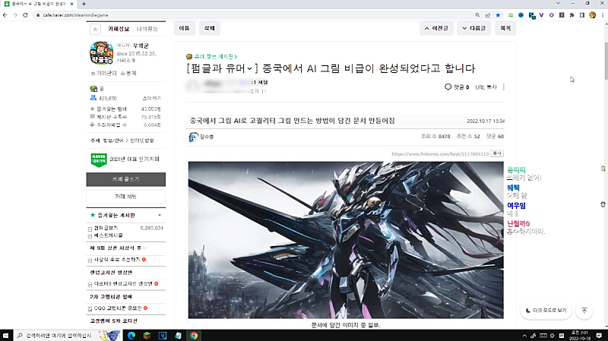608x341 pixels.
Task: Open the 통계 statistics link
Action: pos(128,73)
